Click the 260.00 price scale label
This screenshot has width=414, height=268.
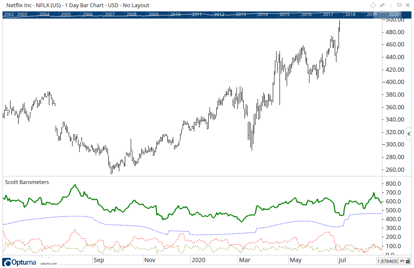click(395, 170)
